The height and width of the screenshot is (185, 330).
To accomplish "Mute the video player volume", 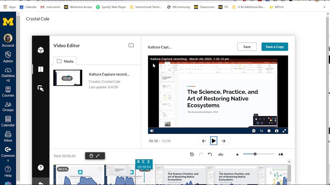I will coord(152,131).
